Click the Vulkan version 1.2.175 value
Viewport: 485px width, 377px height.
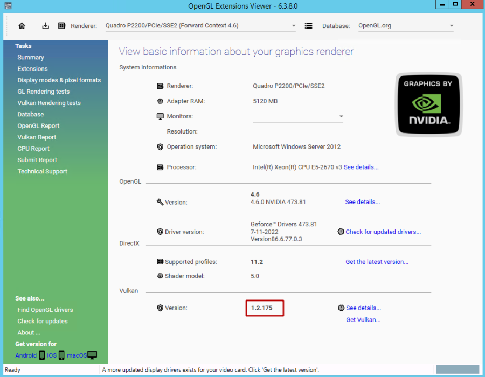(x=262, y=308)
